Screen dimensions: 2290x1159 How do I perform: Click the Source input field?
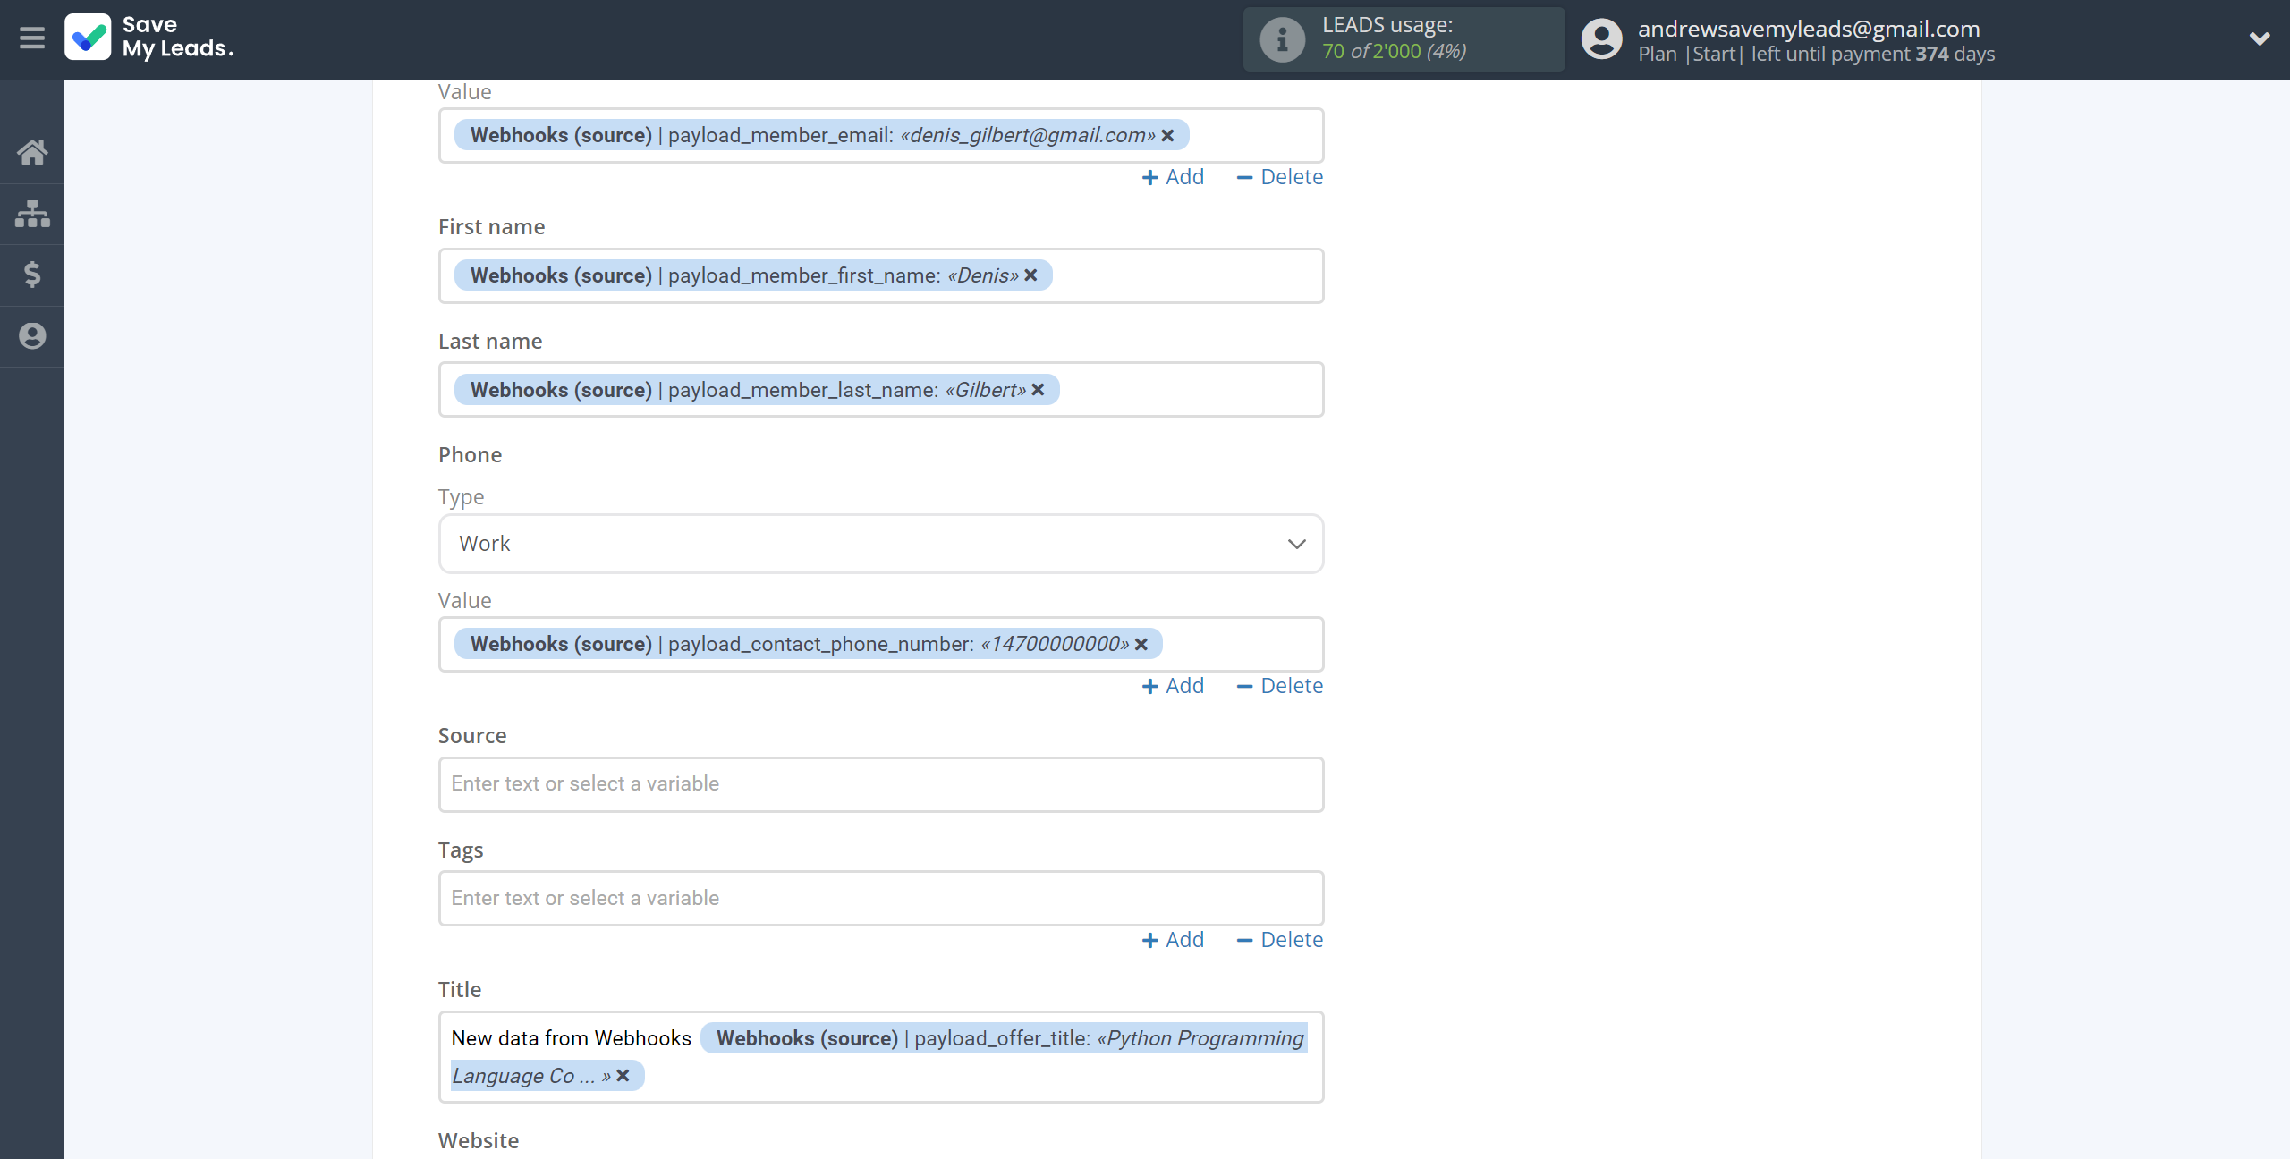click(x=881, y=783)
